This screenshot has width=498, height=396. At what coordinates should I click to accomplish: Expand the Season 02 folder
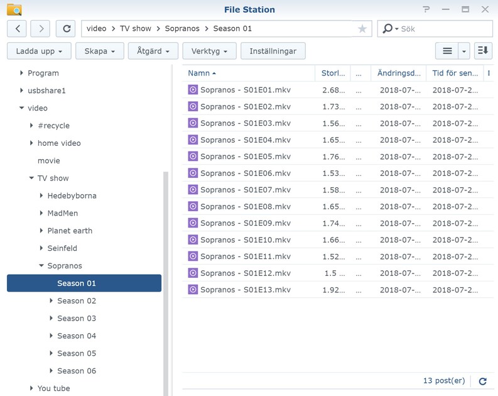(x=51, y=301)
